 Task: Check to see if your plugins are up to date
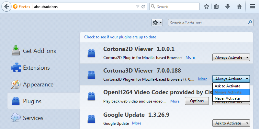(x=120, y=37)
